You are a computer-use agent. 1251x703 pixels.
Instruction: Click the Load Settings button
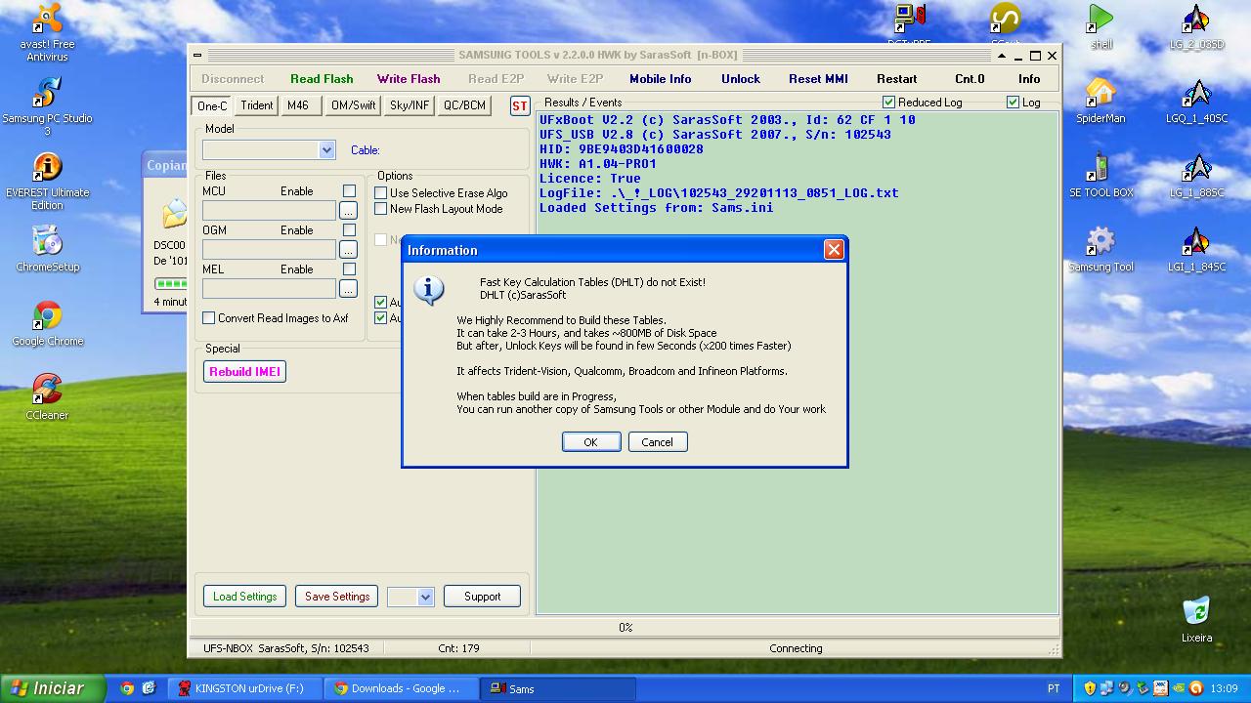[x=244, y=597]
